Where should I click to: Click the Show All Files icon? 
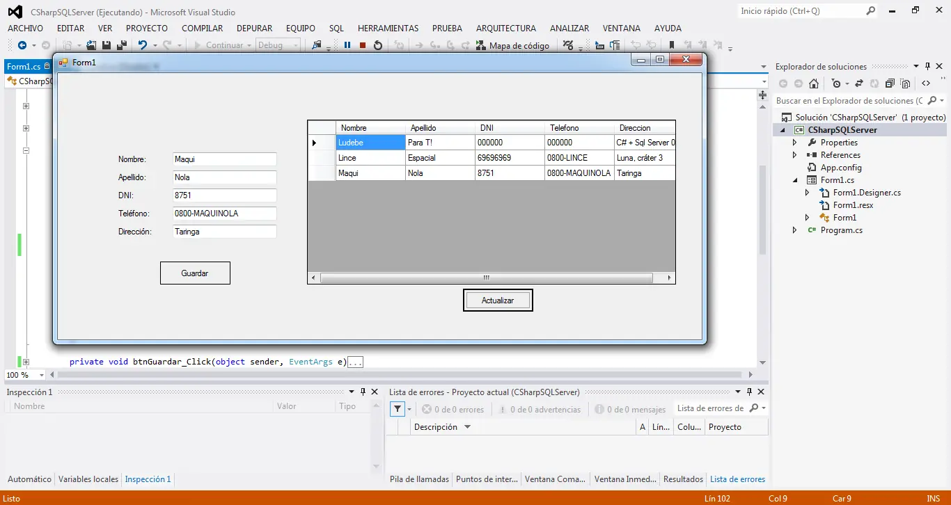point(905,83)
